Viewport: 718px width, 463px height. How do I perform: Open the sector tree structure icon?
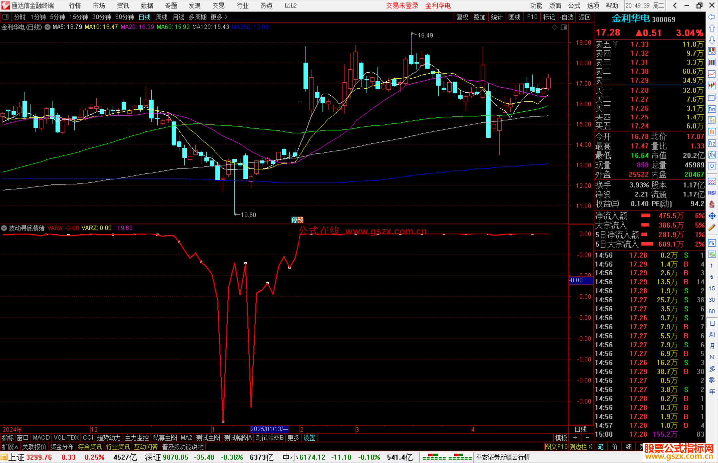click(x=712, y=120)
